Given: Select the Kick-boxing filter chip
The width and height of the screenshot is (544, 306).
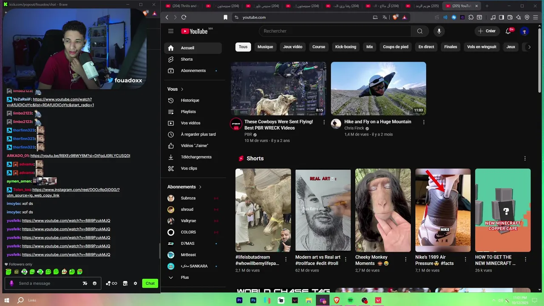Looking at the screenshot, I should coord(346,47).
